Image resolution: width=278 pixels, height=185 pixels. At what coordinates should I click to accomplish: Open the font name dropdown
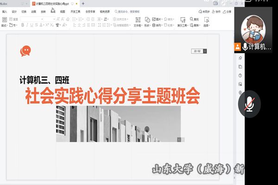[42, 19]
